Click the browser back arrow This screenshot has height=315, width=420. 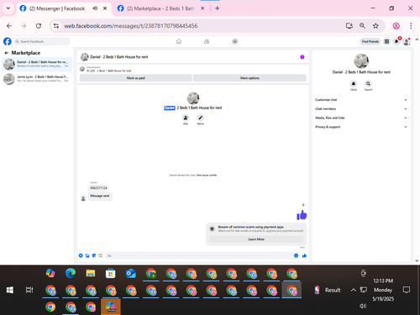(9, 26)
